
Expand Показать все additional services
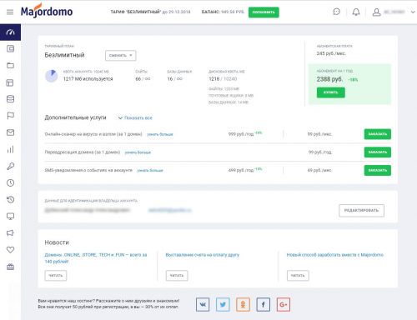click(135, 118)
